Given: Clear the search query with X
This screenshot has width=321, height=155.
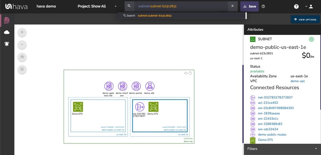Looking at the screenshot, I should click(232, 6).
